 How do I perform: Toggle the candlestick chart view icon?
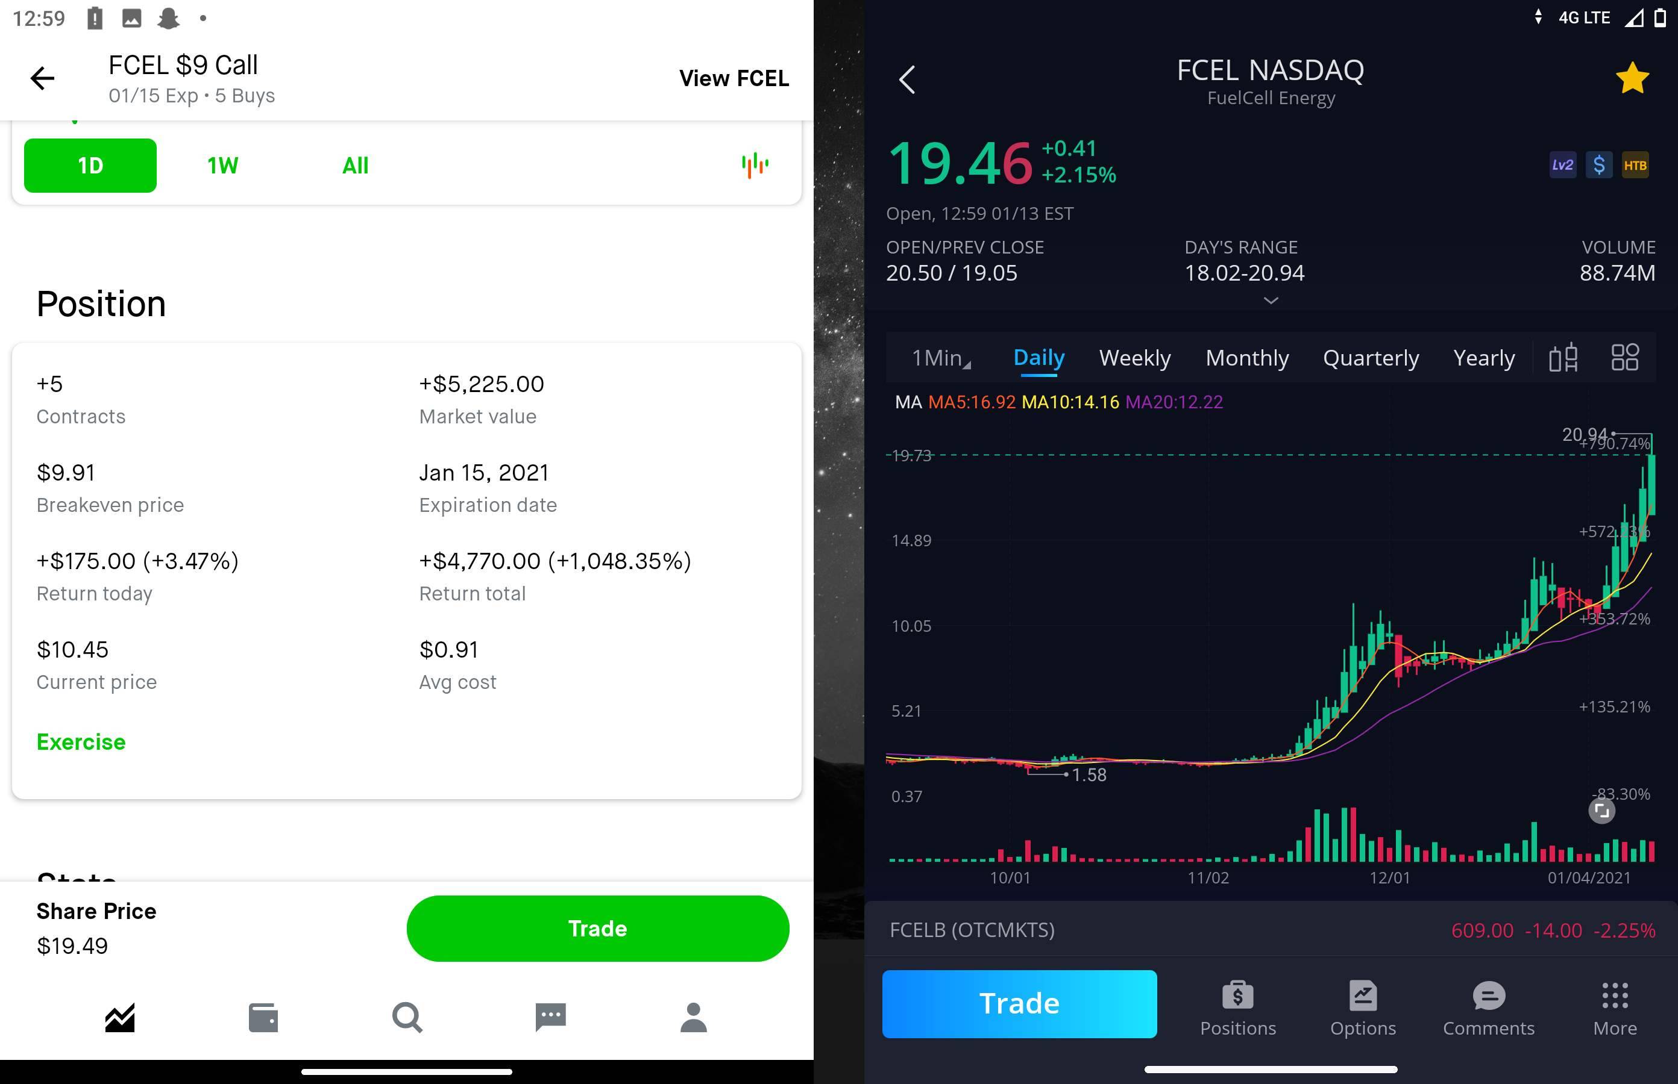(x=755, y=166)
